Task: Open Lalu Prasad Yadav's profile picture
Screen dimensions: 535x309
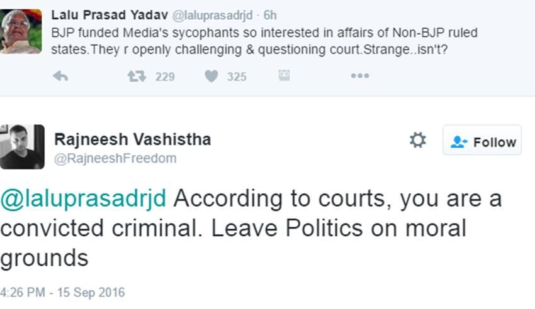Action: point(20,31)
